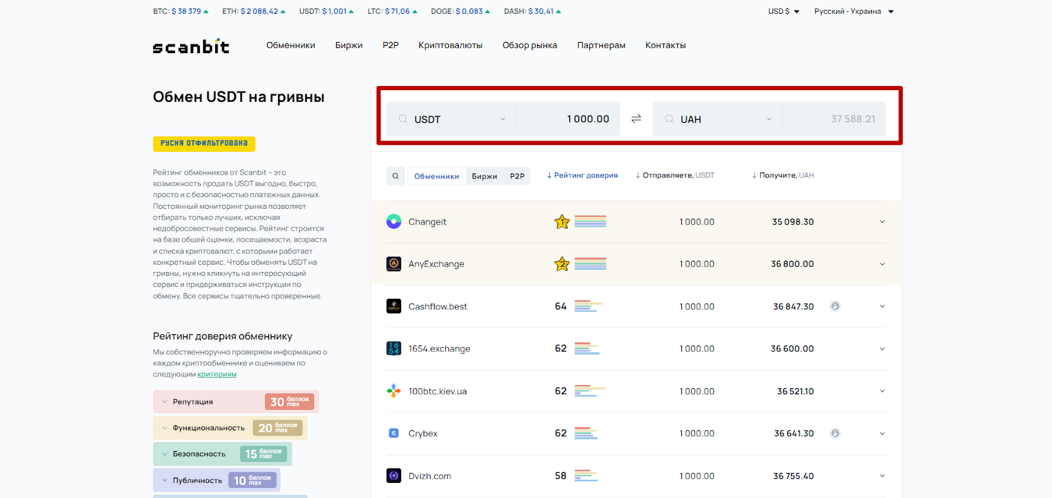The width and height of the screenshot is (1052, 498).
Task: Click the rating bars chart for Cashflow.best
Action: [x=588, y=306]
